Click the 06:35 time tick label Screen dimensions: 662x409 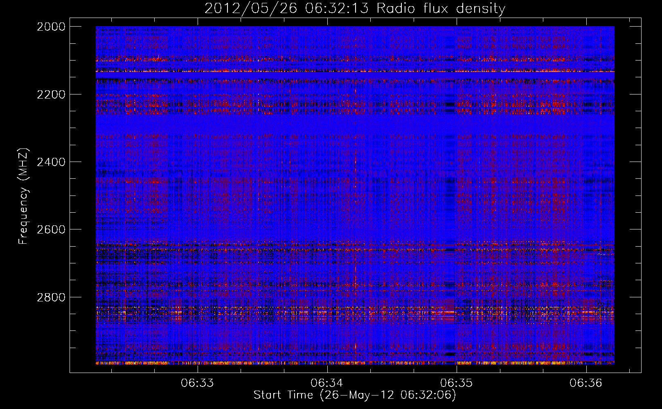click(456, 383)
